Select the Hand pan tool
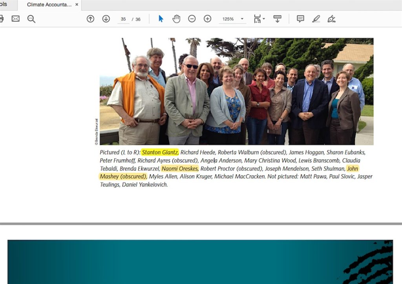This screenshot has height=284, width=402. point(176,19)
